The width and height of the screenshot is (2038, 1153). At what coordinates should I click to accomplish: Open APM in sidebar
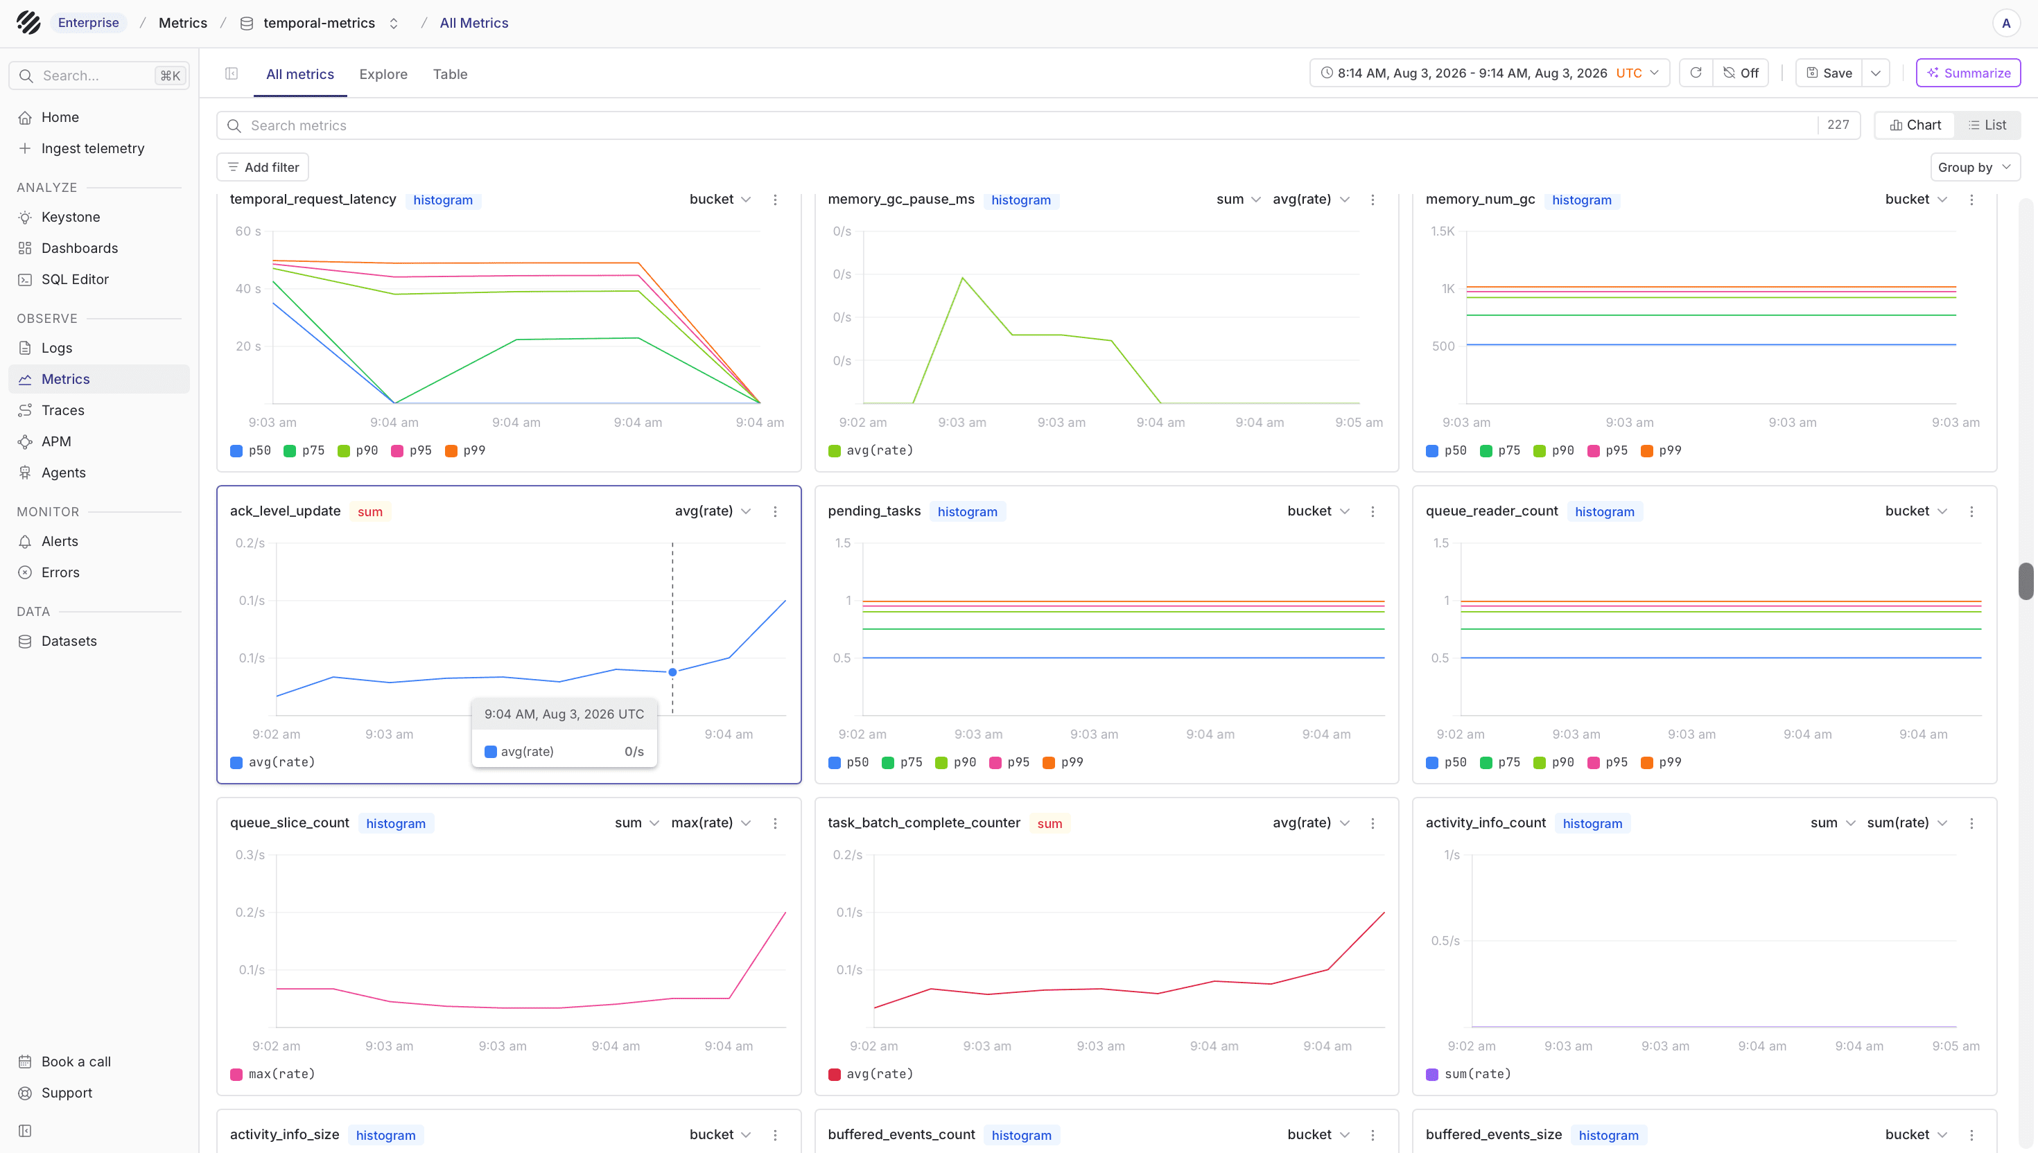point(99,441)
